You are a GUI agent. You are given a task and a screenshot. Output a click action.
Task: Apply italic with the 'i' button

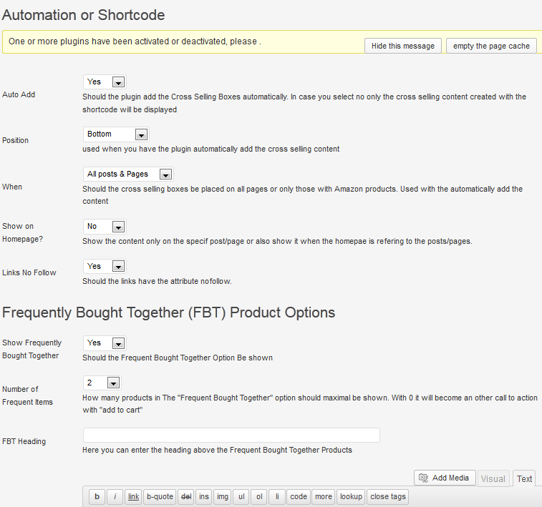click(115, 497)
